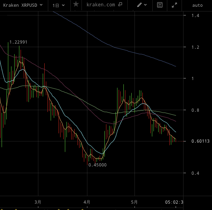
Task: Click the 1.2 price axis label
Action: 195,47
